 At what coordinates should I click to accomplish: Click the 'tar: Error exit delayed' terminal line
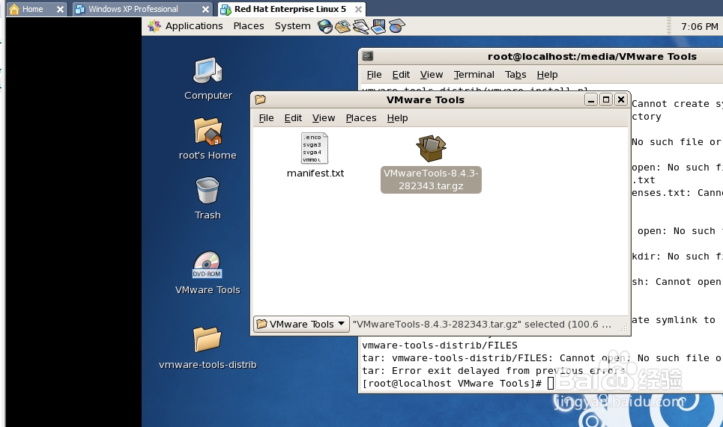[x=494, y=370]
